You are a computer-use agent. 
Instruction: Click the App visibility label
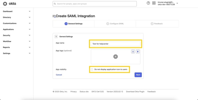coord(61,69)
